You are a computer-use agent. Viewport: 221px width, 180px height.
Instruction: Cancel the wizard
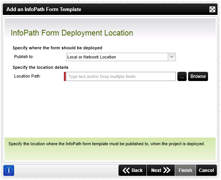tap(206, 170)
